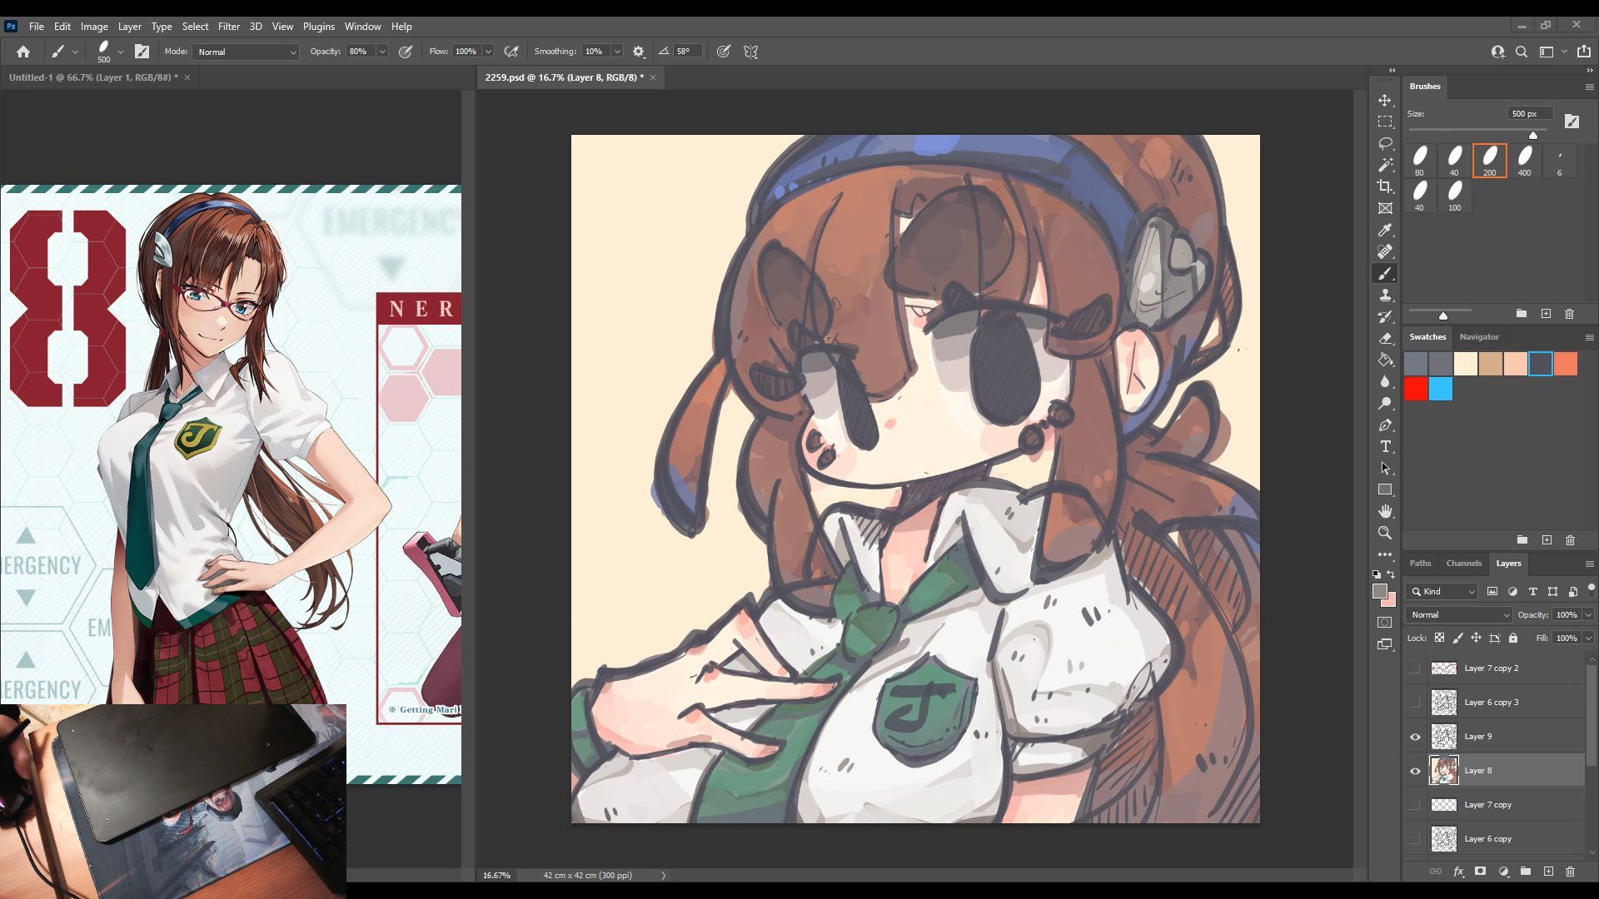
Task: Click the brush Size slider handle
Action: pyautogui.click(x=1533, y=135)
